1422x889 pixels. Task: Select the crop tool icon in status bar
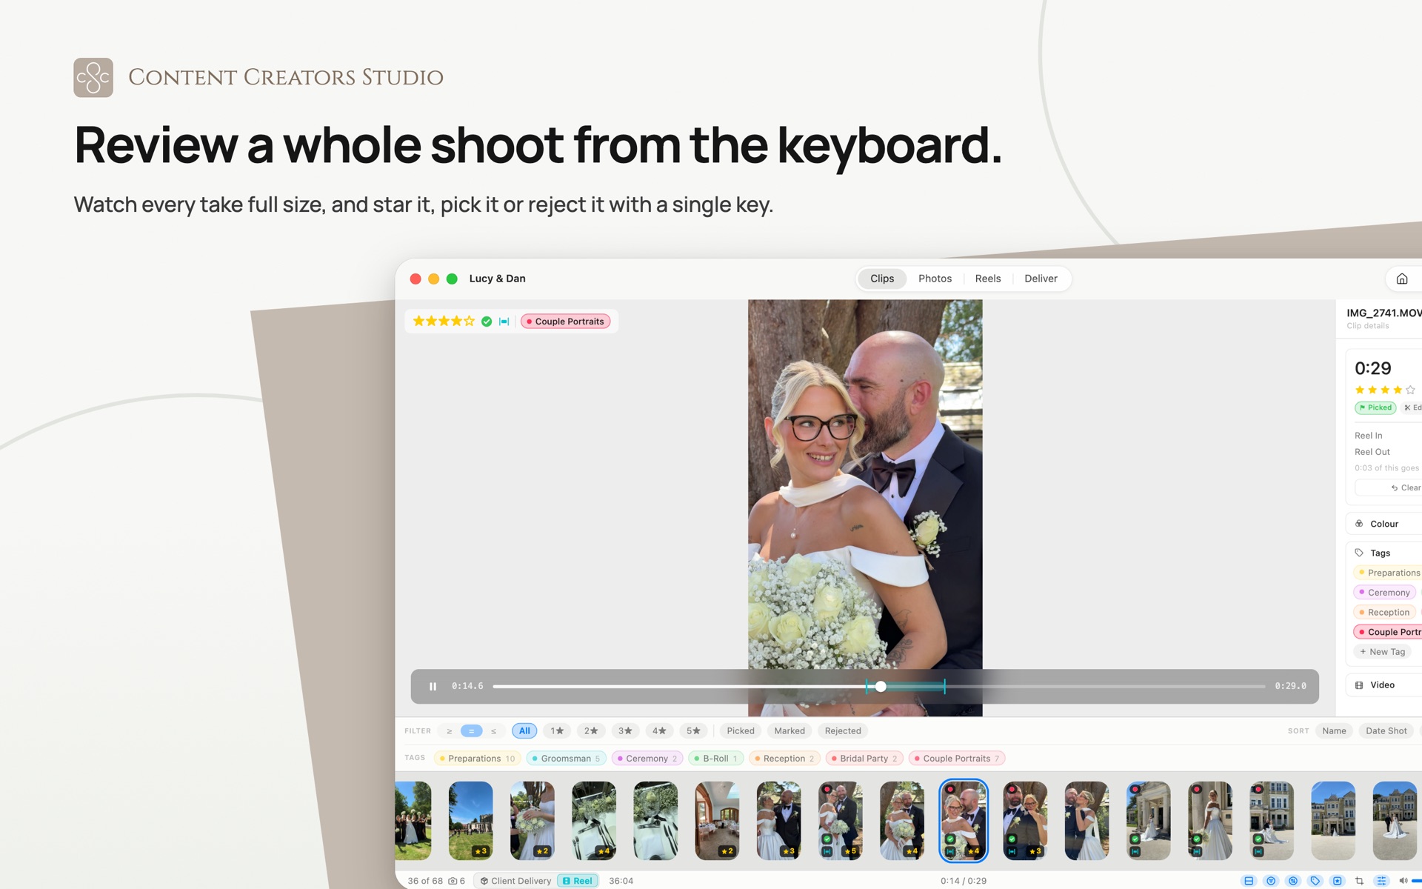click(x=1359, y=881)
